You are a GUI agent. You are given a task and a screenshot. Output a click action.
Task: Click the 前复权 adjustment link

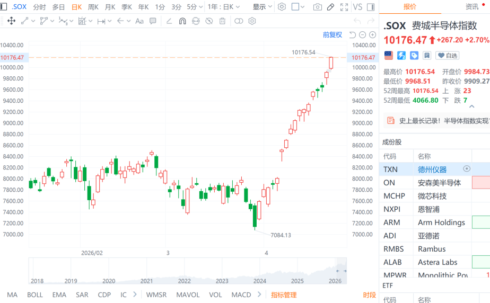click(332, 35)
